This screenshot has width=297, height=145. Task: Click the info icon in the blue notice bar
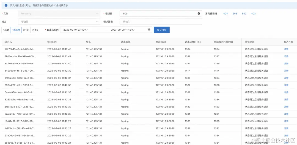coord(6,5)
